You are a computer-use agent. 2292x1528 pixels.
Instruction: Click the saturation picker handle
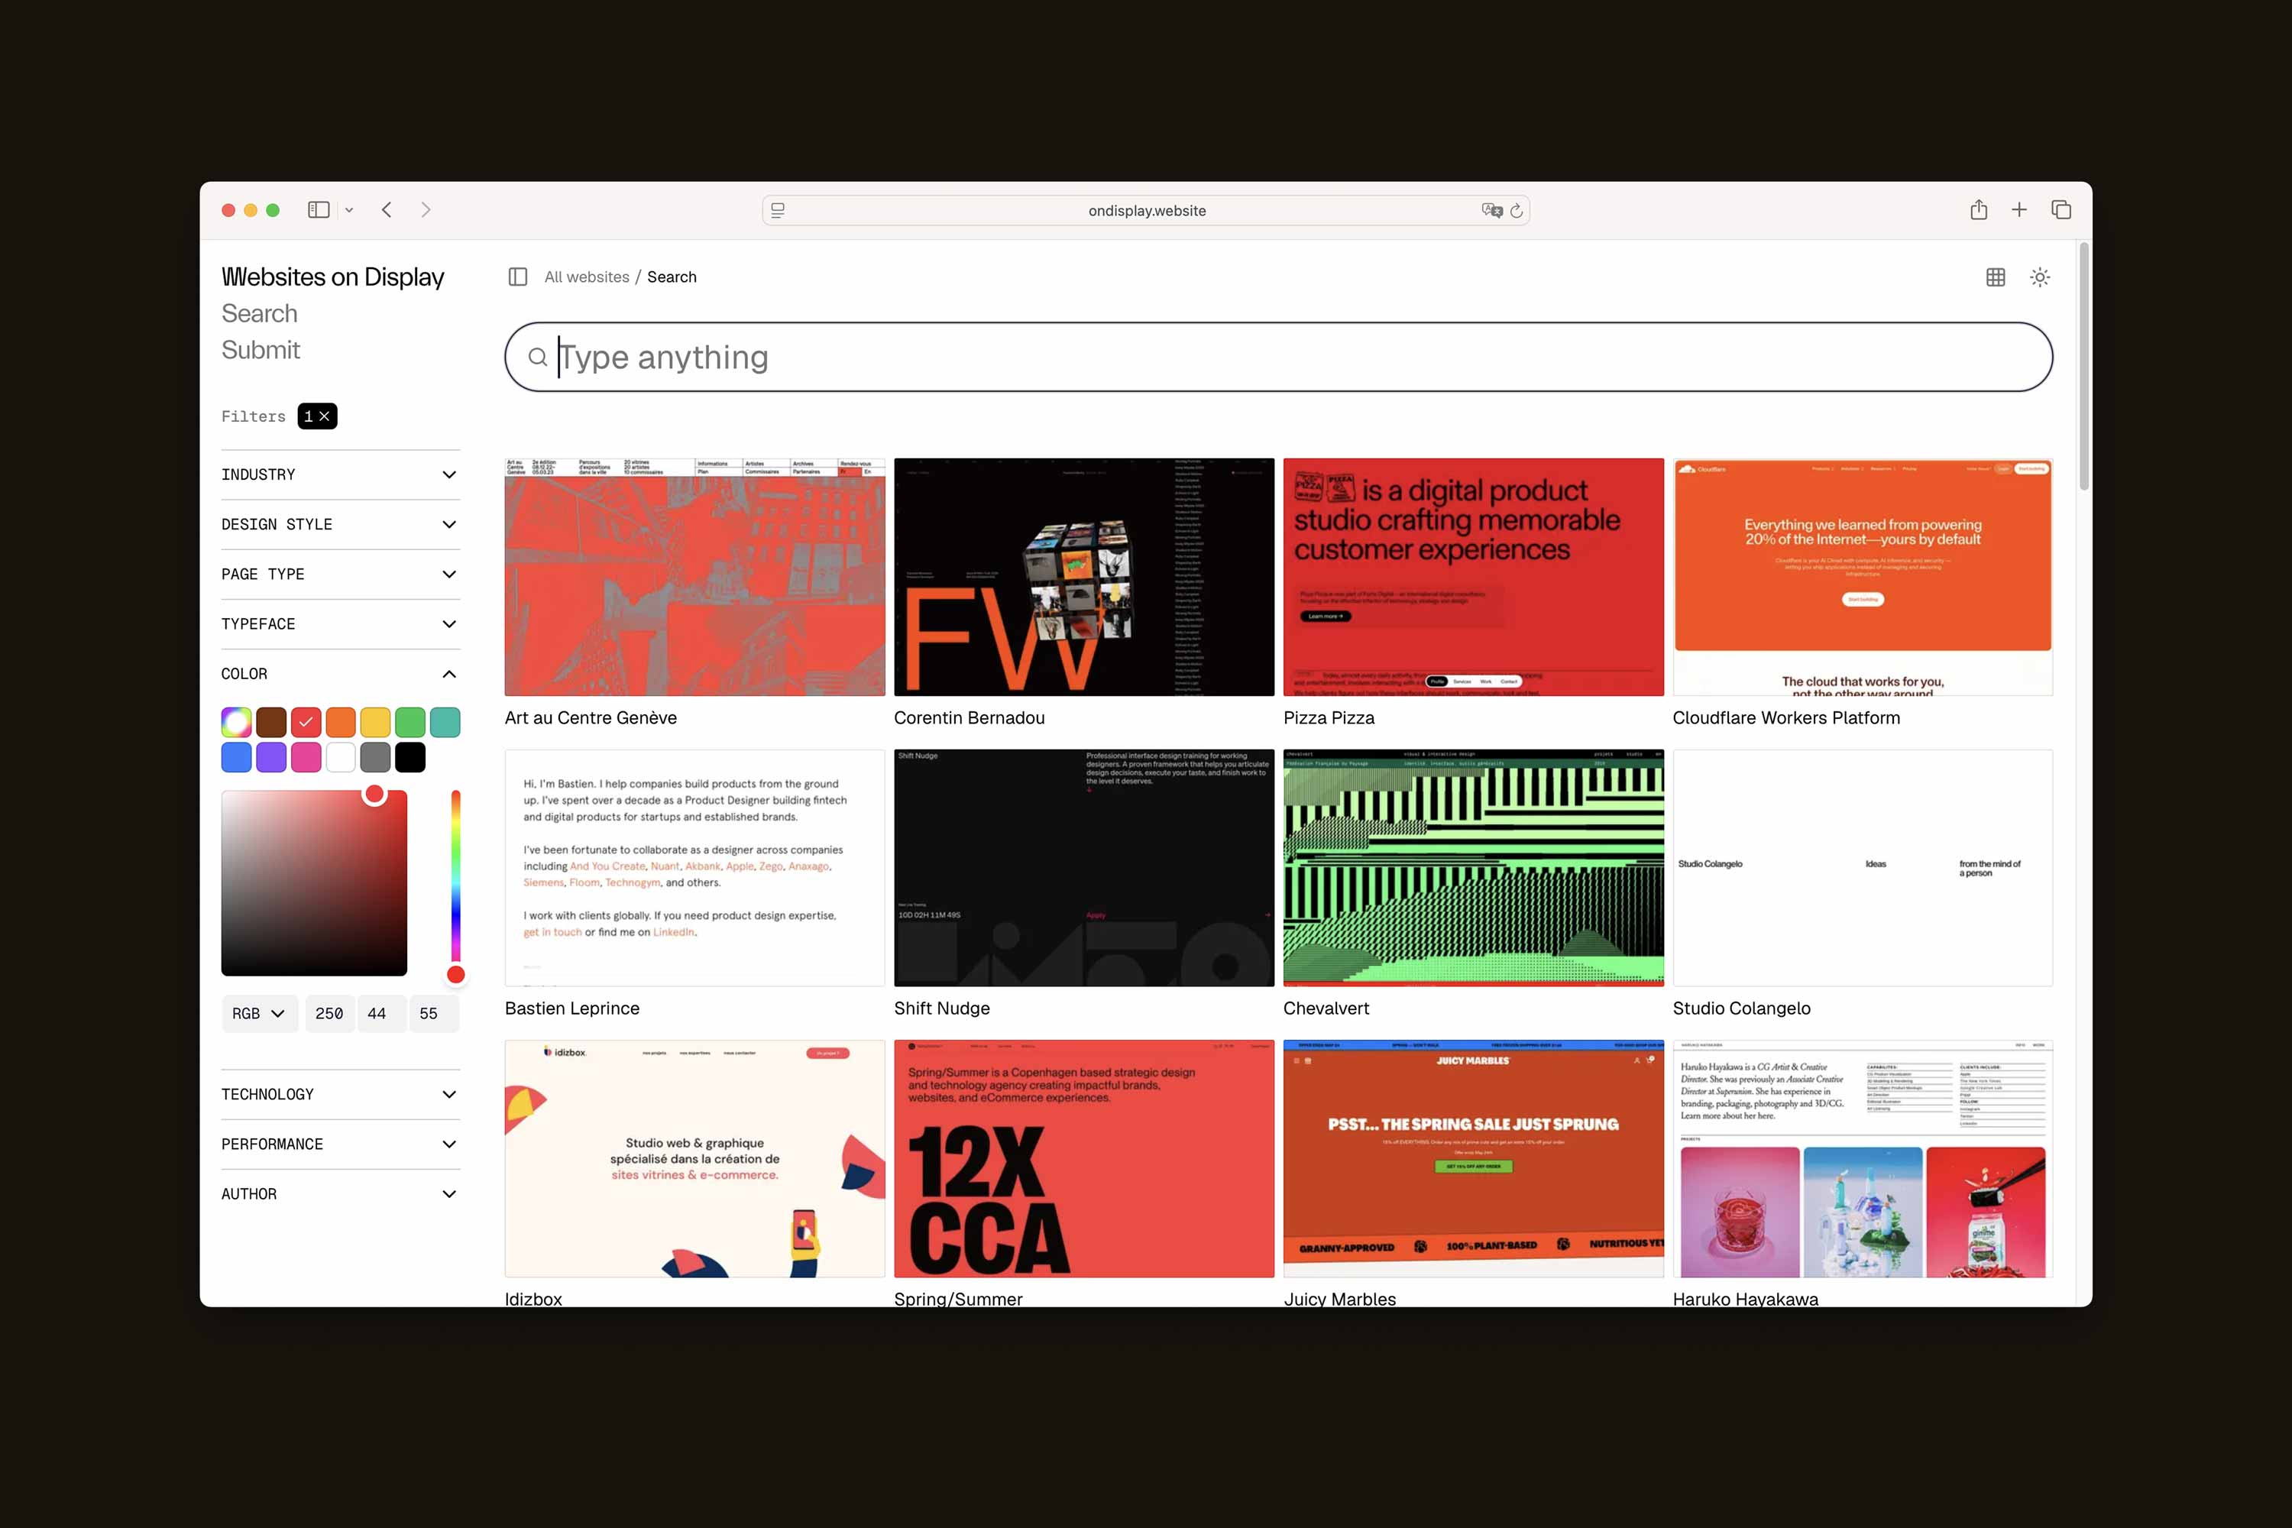(x=374, y=795)
